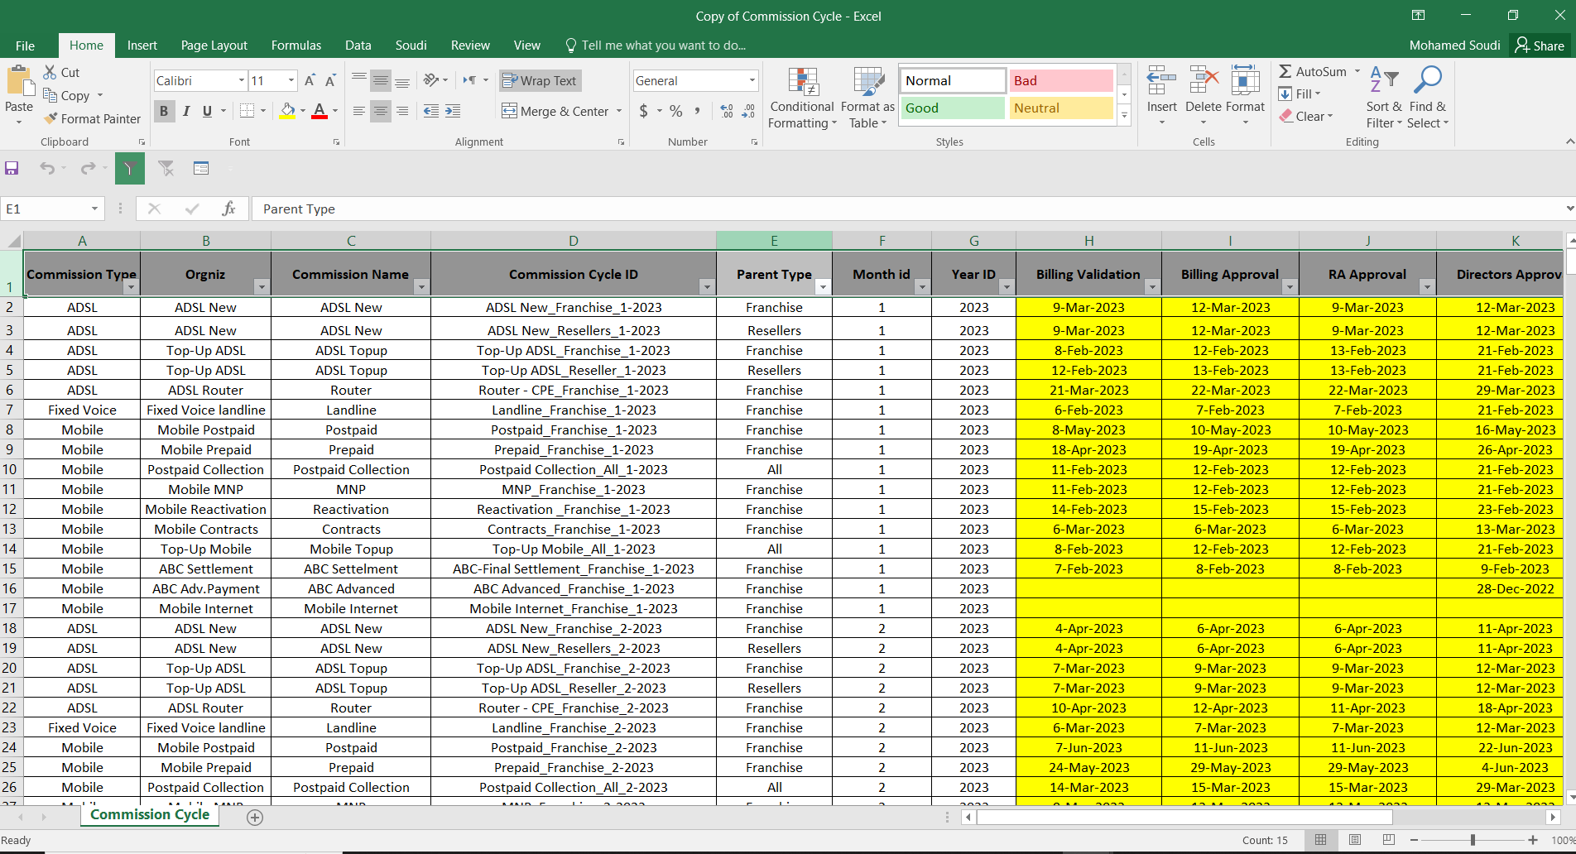Screen dimensions: 1576x854
Task: Switch to Page Layout view in status bar
Action: [x=1355, y=840]
